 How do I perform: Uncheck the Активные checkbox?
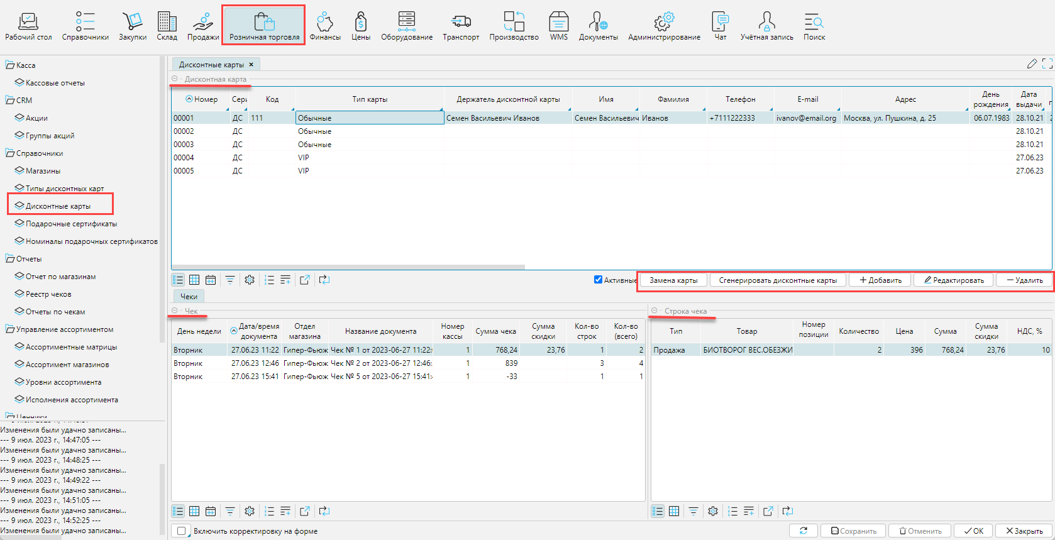598,280
